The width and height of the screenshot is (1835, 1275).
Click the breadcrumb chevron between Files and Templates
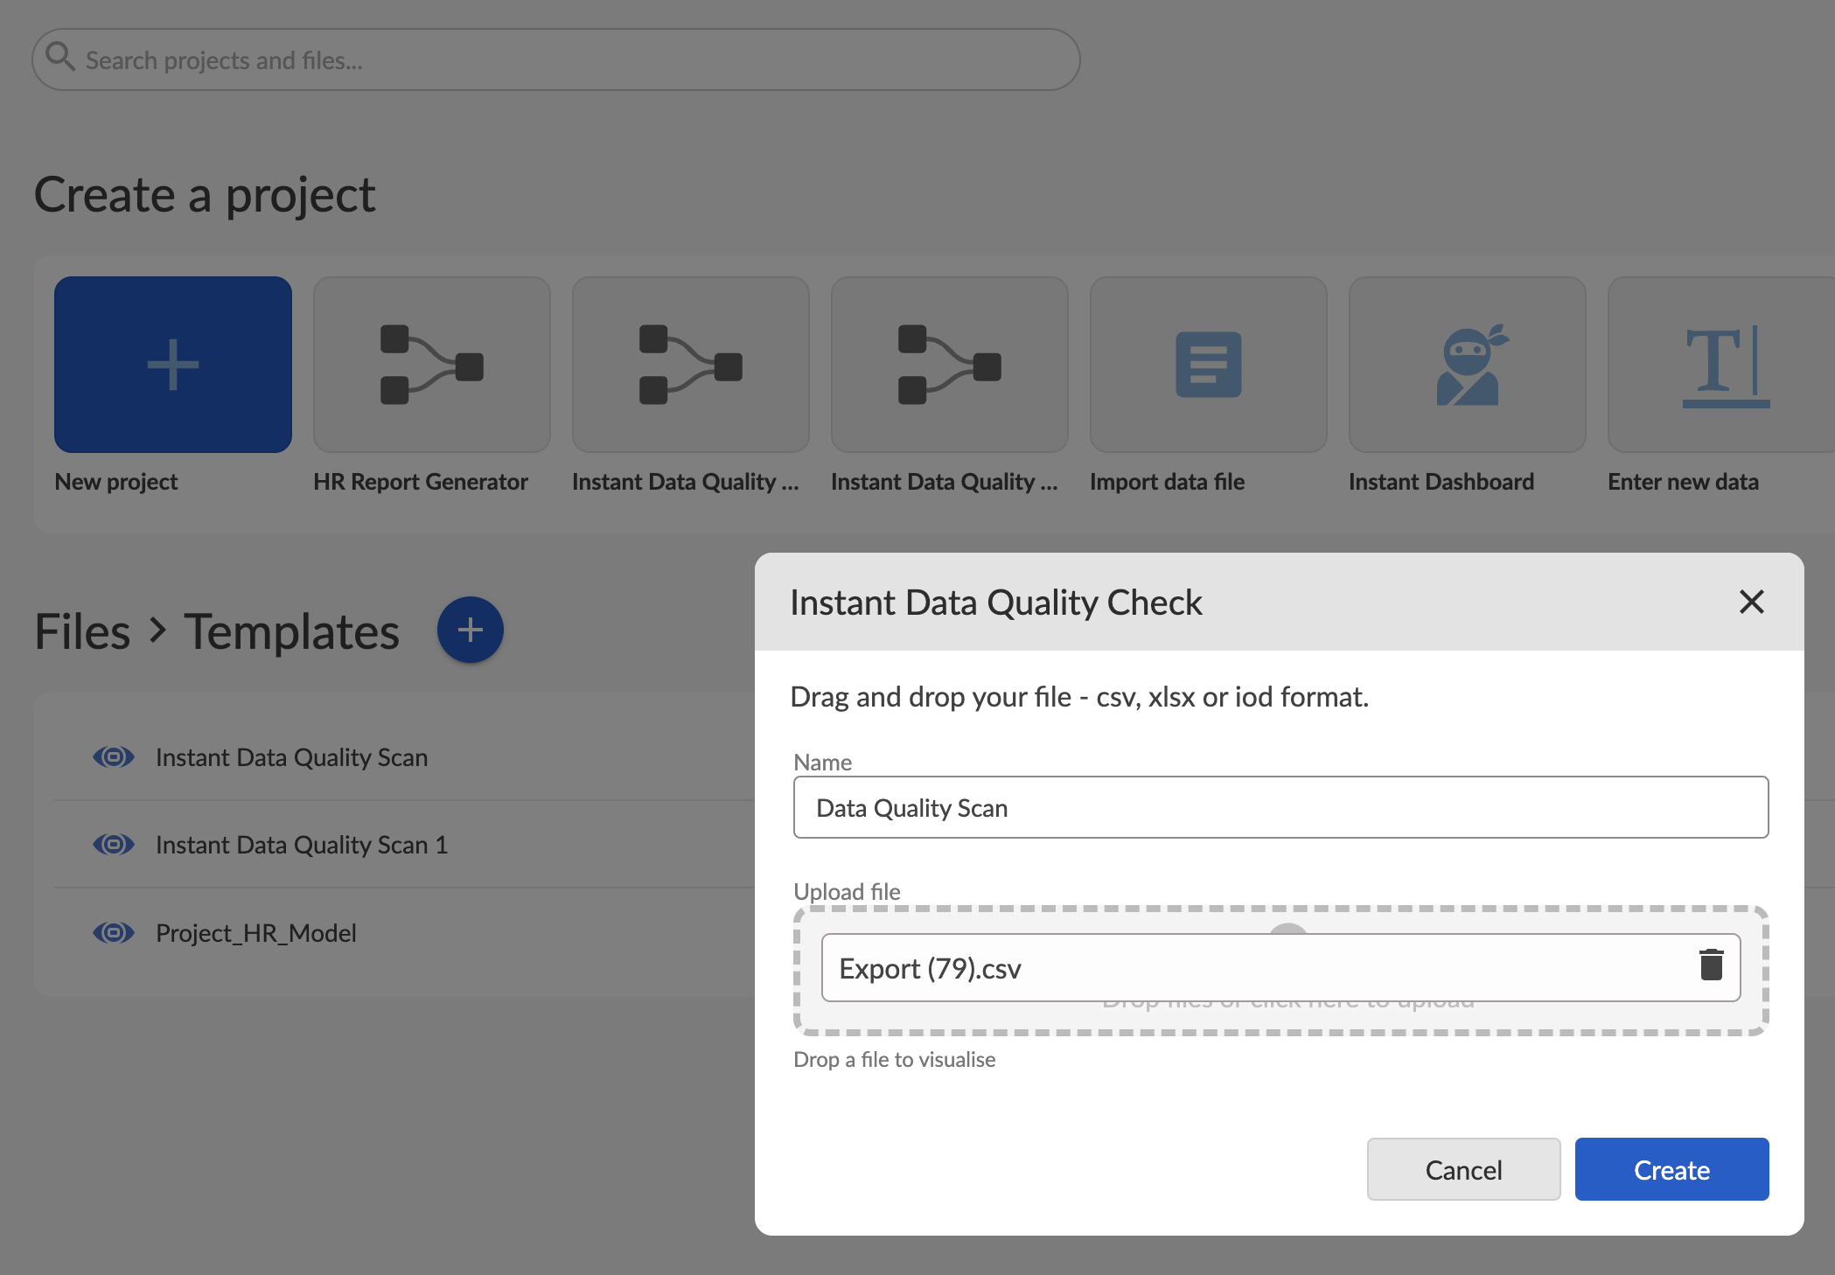point(157,630)
